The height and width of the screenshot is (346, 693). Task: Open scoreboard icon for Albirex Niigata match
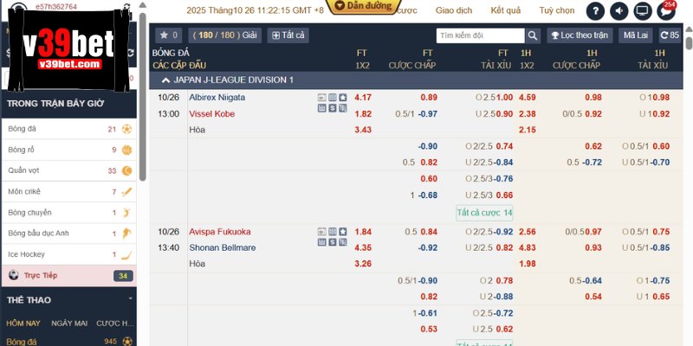tap(321, 98)
